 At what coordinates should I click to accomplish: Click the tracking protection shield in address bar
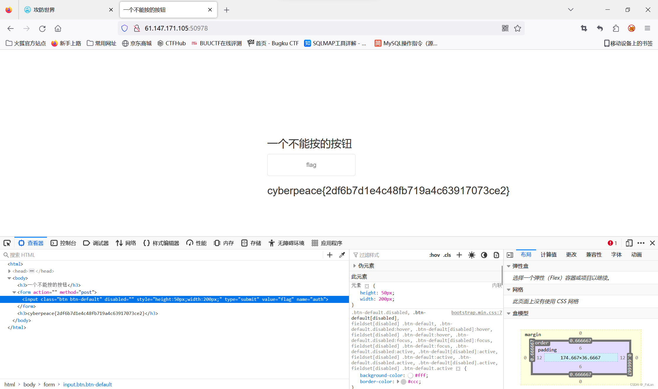click(x=124, y=28)
